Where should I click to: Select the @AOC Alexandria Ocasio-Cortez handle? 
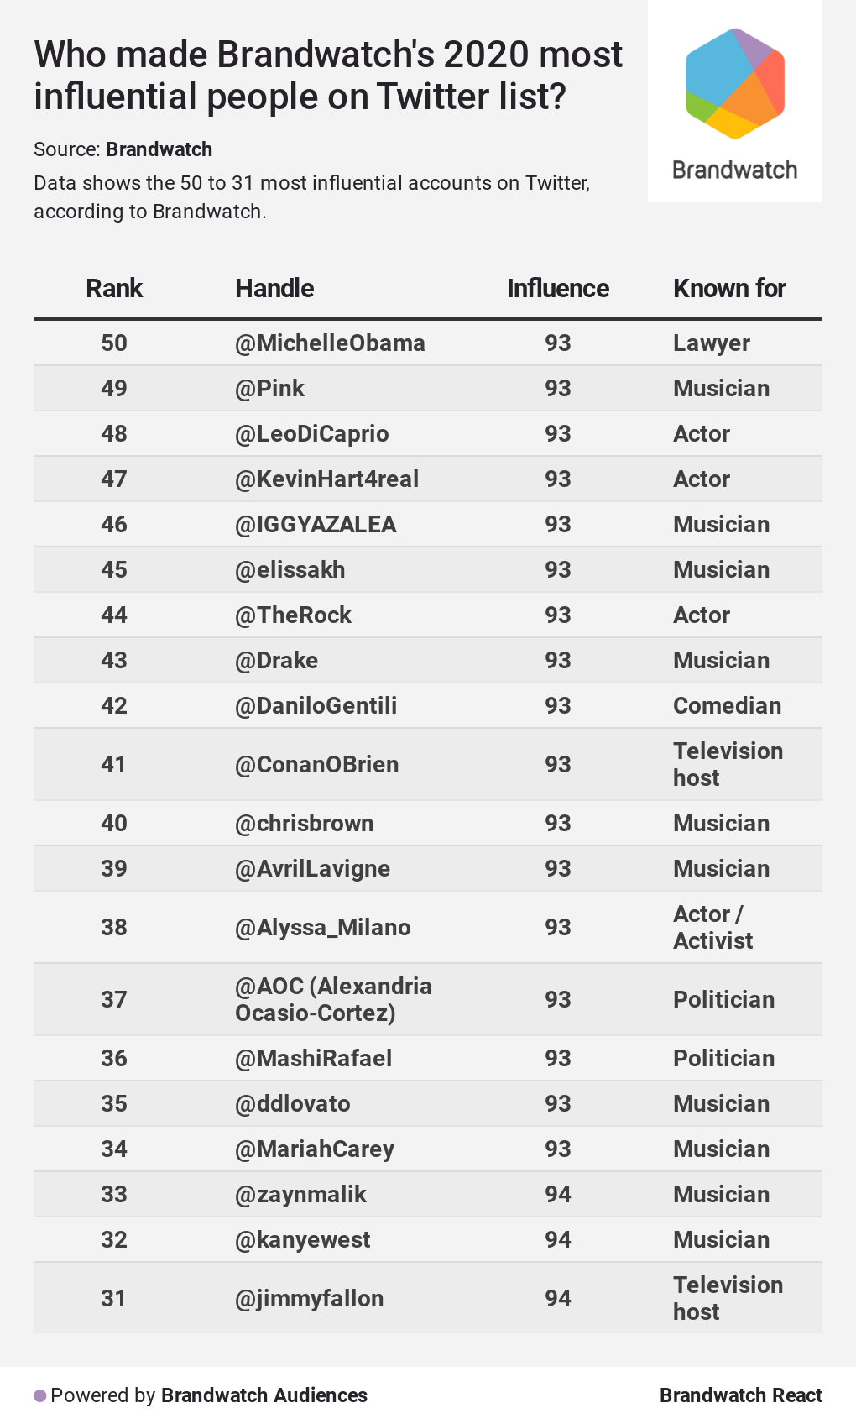(x=333, y=999)
